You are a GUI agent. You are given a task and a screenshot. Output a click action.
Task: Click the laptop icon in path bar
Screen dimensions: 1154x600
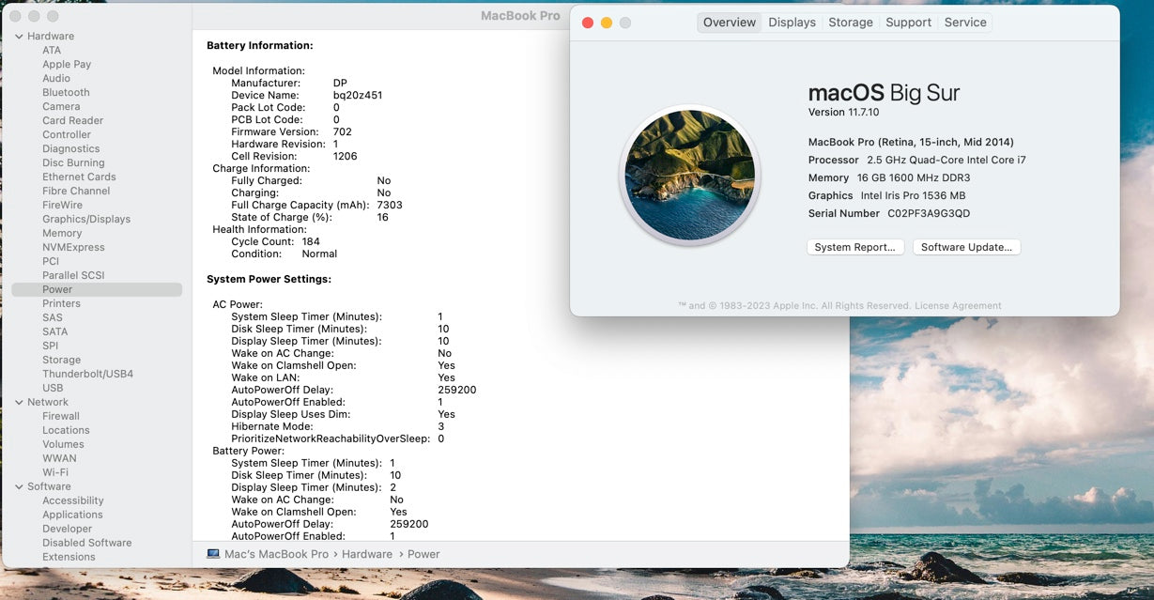pyautogui.click(x=213, y=554)
